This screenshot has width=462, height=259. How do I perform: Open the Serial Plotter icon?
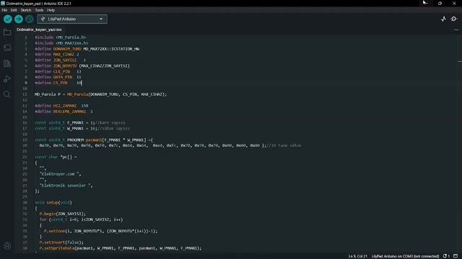[x=443, y=19]
